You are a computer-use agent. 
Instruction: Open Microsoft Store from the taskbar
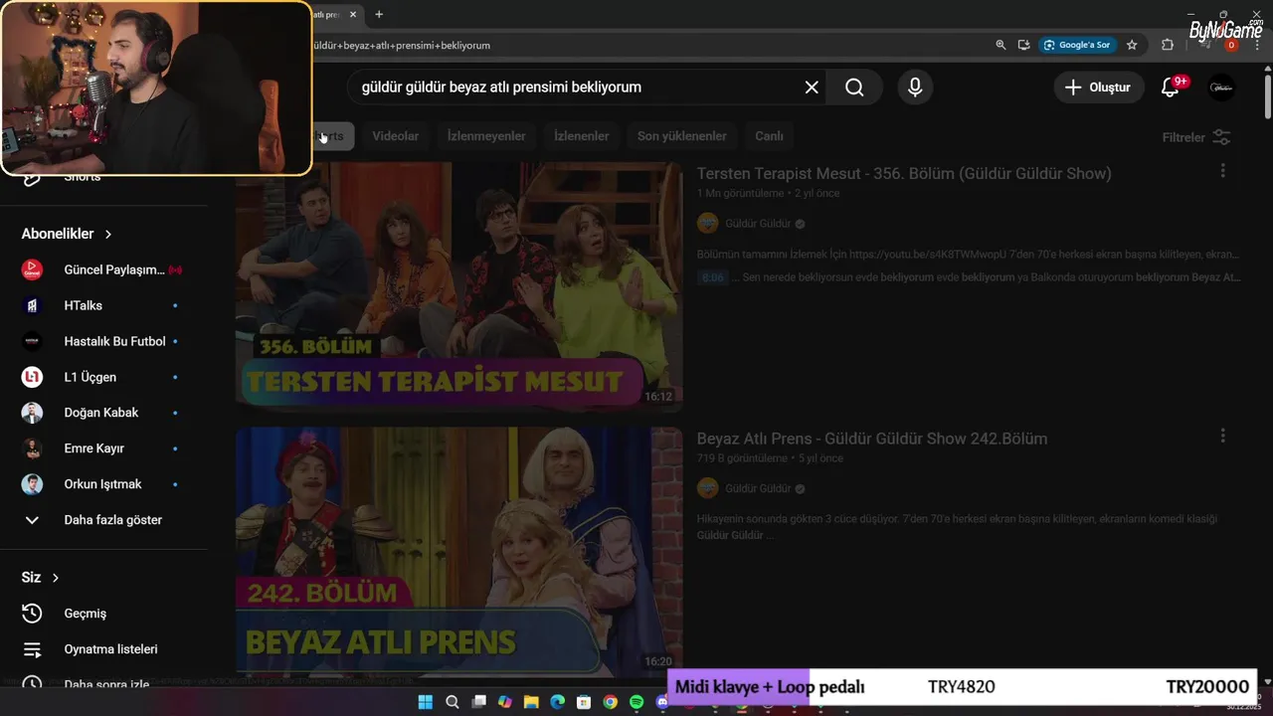point(584,702)
